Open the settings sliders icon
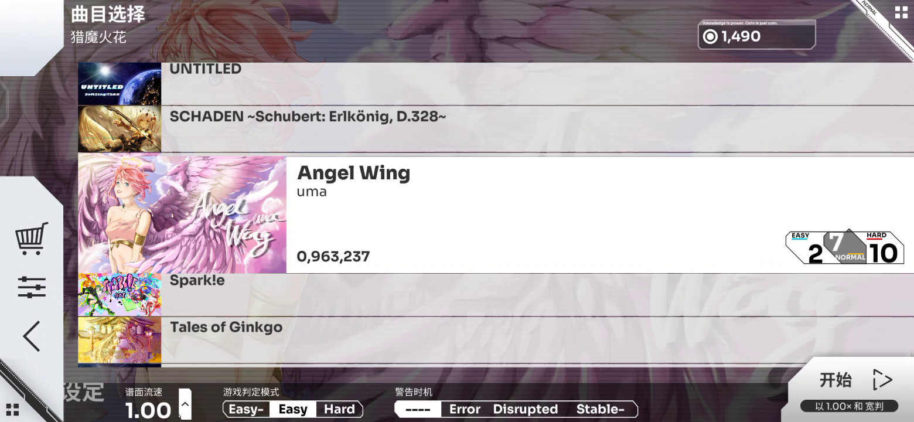Viewport: 914px width, 422px height. coord(32,287)
